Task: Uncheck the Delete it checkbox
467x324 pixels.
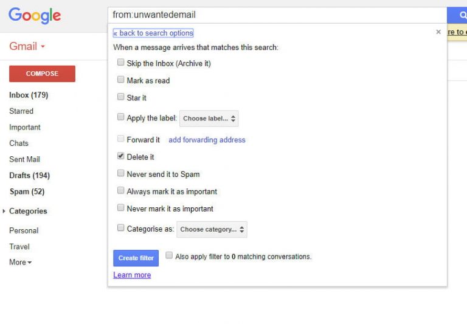Action: 120,156
